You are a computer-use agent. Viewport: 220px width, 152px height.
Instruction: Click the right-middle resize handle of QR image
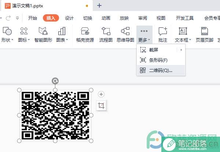point(91,115)
